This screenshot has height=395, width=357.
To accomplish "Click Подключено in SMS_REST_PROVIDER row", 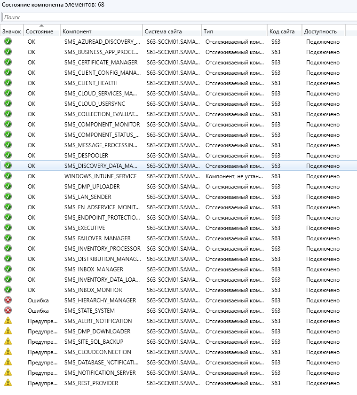I will (x=323, y=383).
